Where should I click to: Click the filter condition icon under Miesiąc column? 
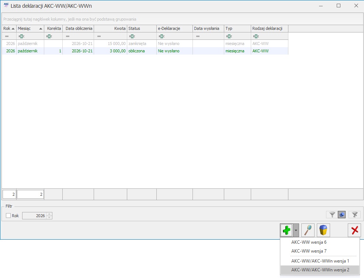click(21, 36)
